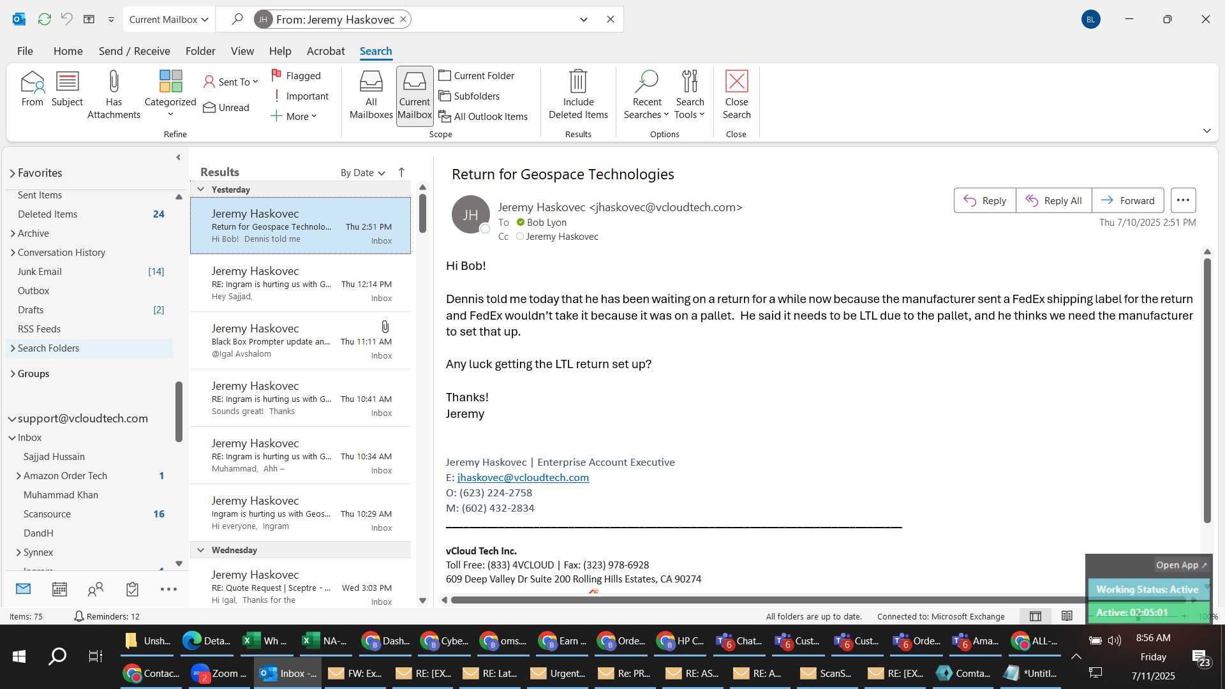
Task: Forward this email
Action: 1127,200
